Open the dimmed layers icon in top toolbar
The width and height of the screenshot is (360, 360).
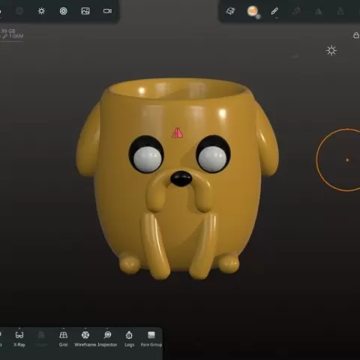(x=19, y=11)
